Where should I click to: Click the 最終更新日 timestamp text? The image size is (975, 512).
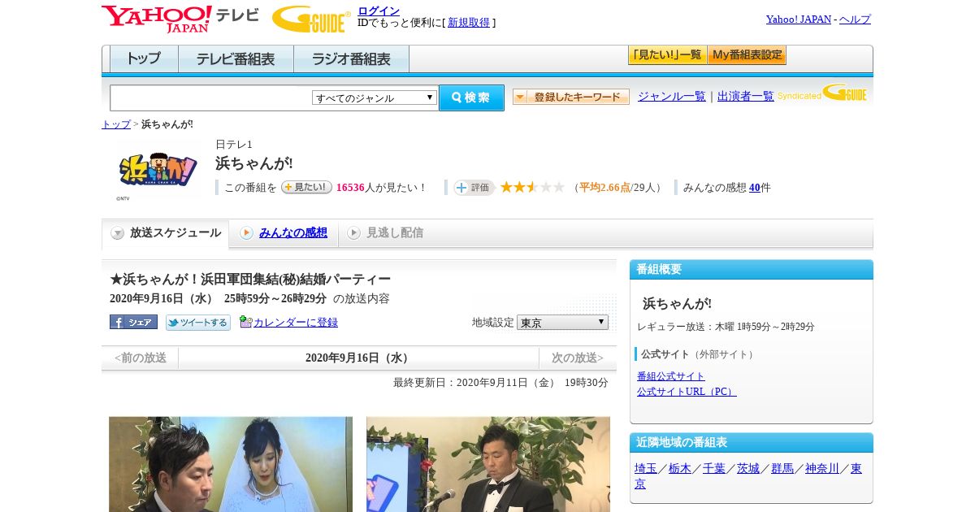pyautogui.click(x=500, y=383)
